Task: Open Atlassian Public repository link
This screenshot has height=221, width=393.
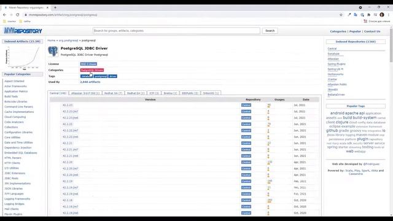Action: point(337,85)
